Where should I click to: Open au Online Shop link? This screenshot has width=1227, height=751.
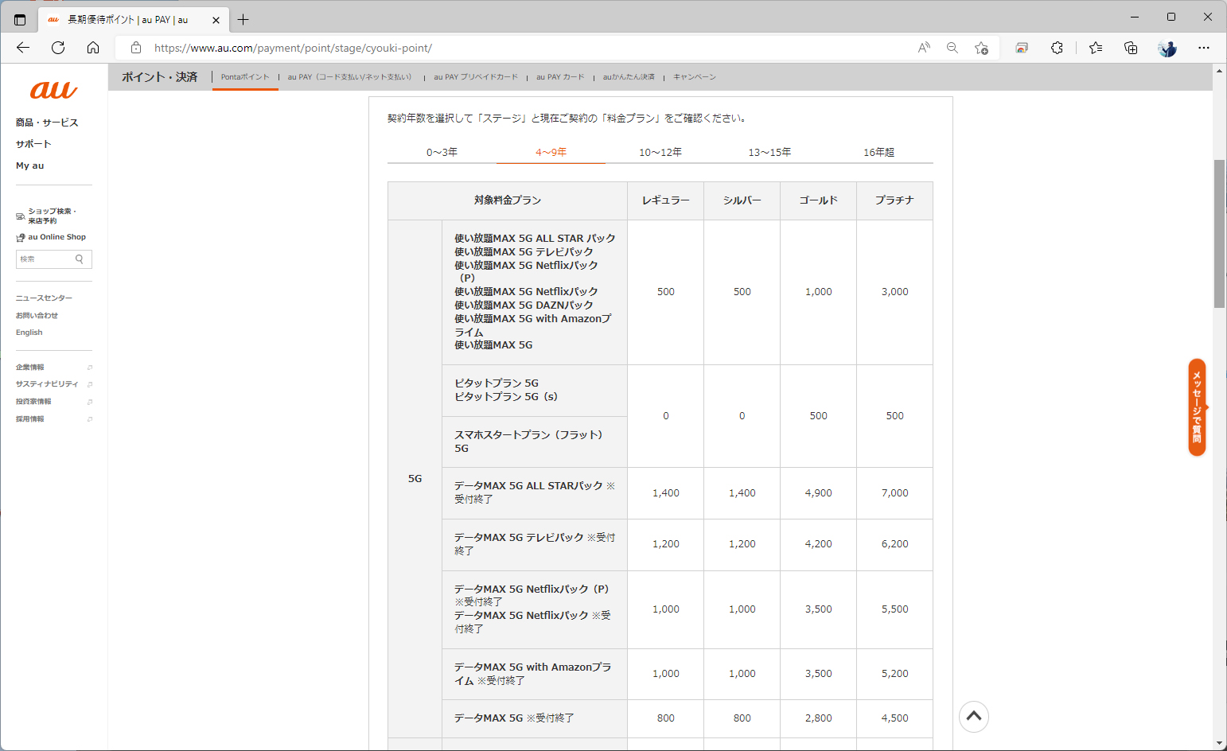coord(56,237)
